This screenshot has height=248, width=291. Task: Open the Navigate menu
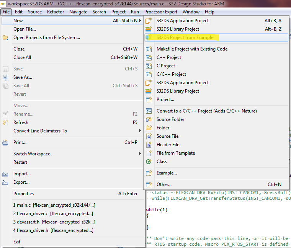click(x=78, y=12)
